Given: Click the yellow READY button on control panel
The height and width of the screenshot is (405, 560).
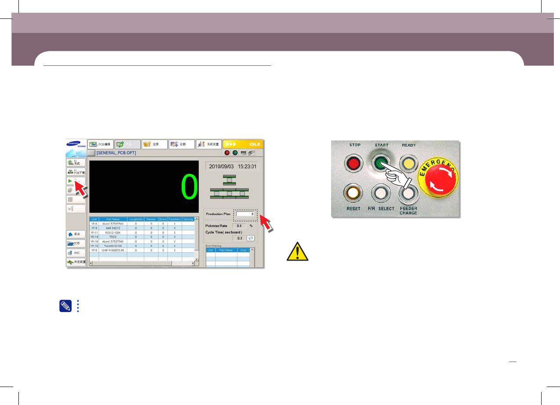Looking at the screenshot, I should click(x=408, y=163).
